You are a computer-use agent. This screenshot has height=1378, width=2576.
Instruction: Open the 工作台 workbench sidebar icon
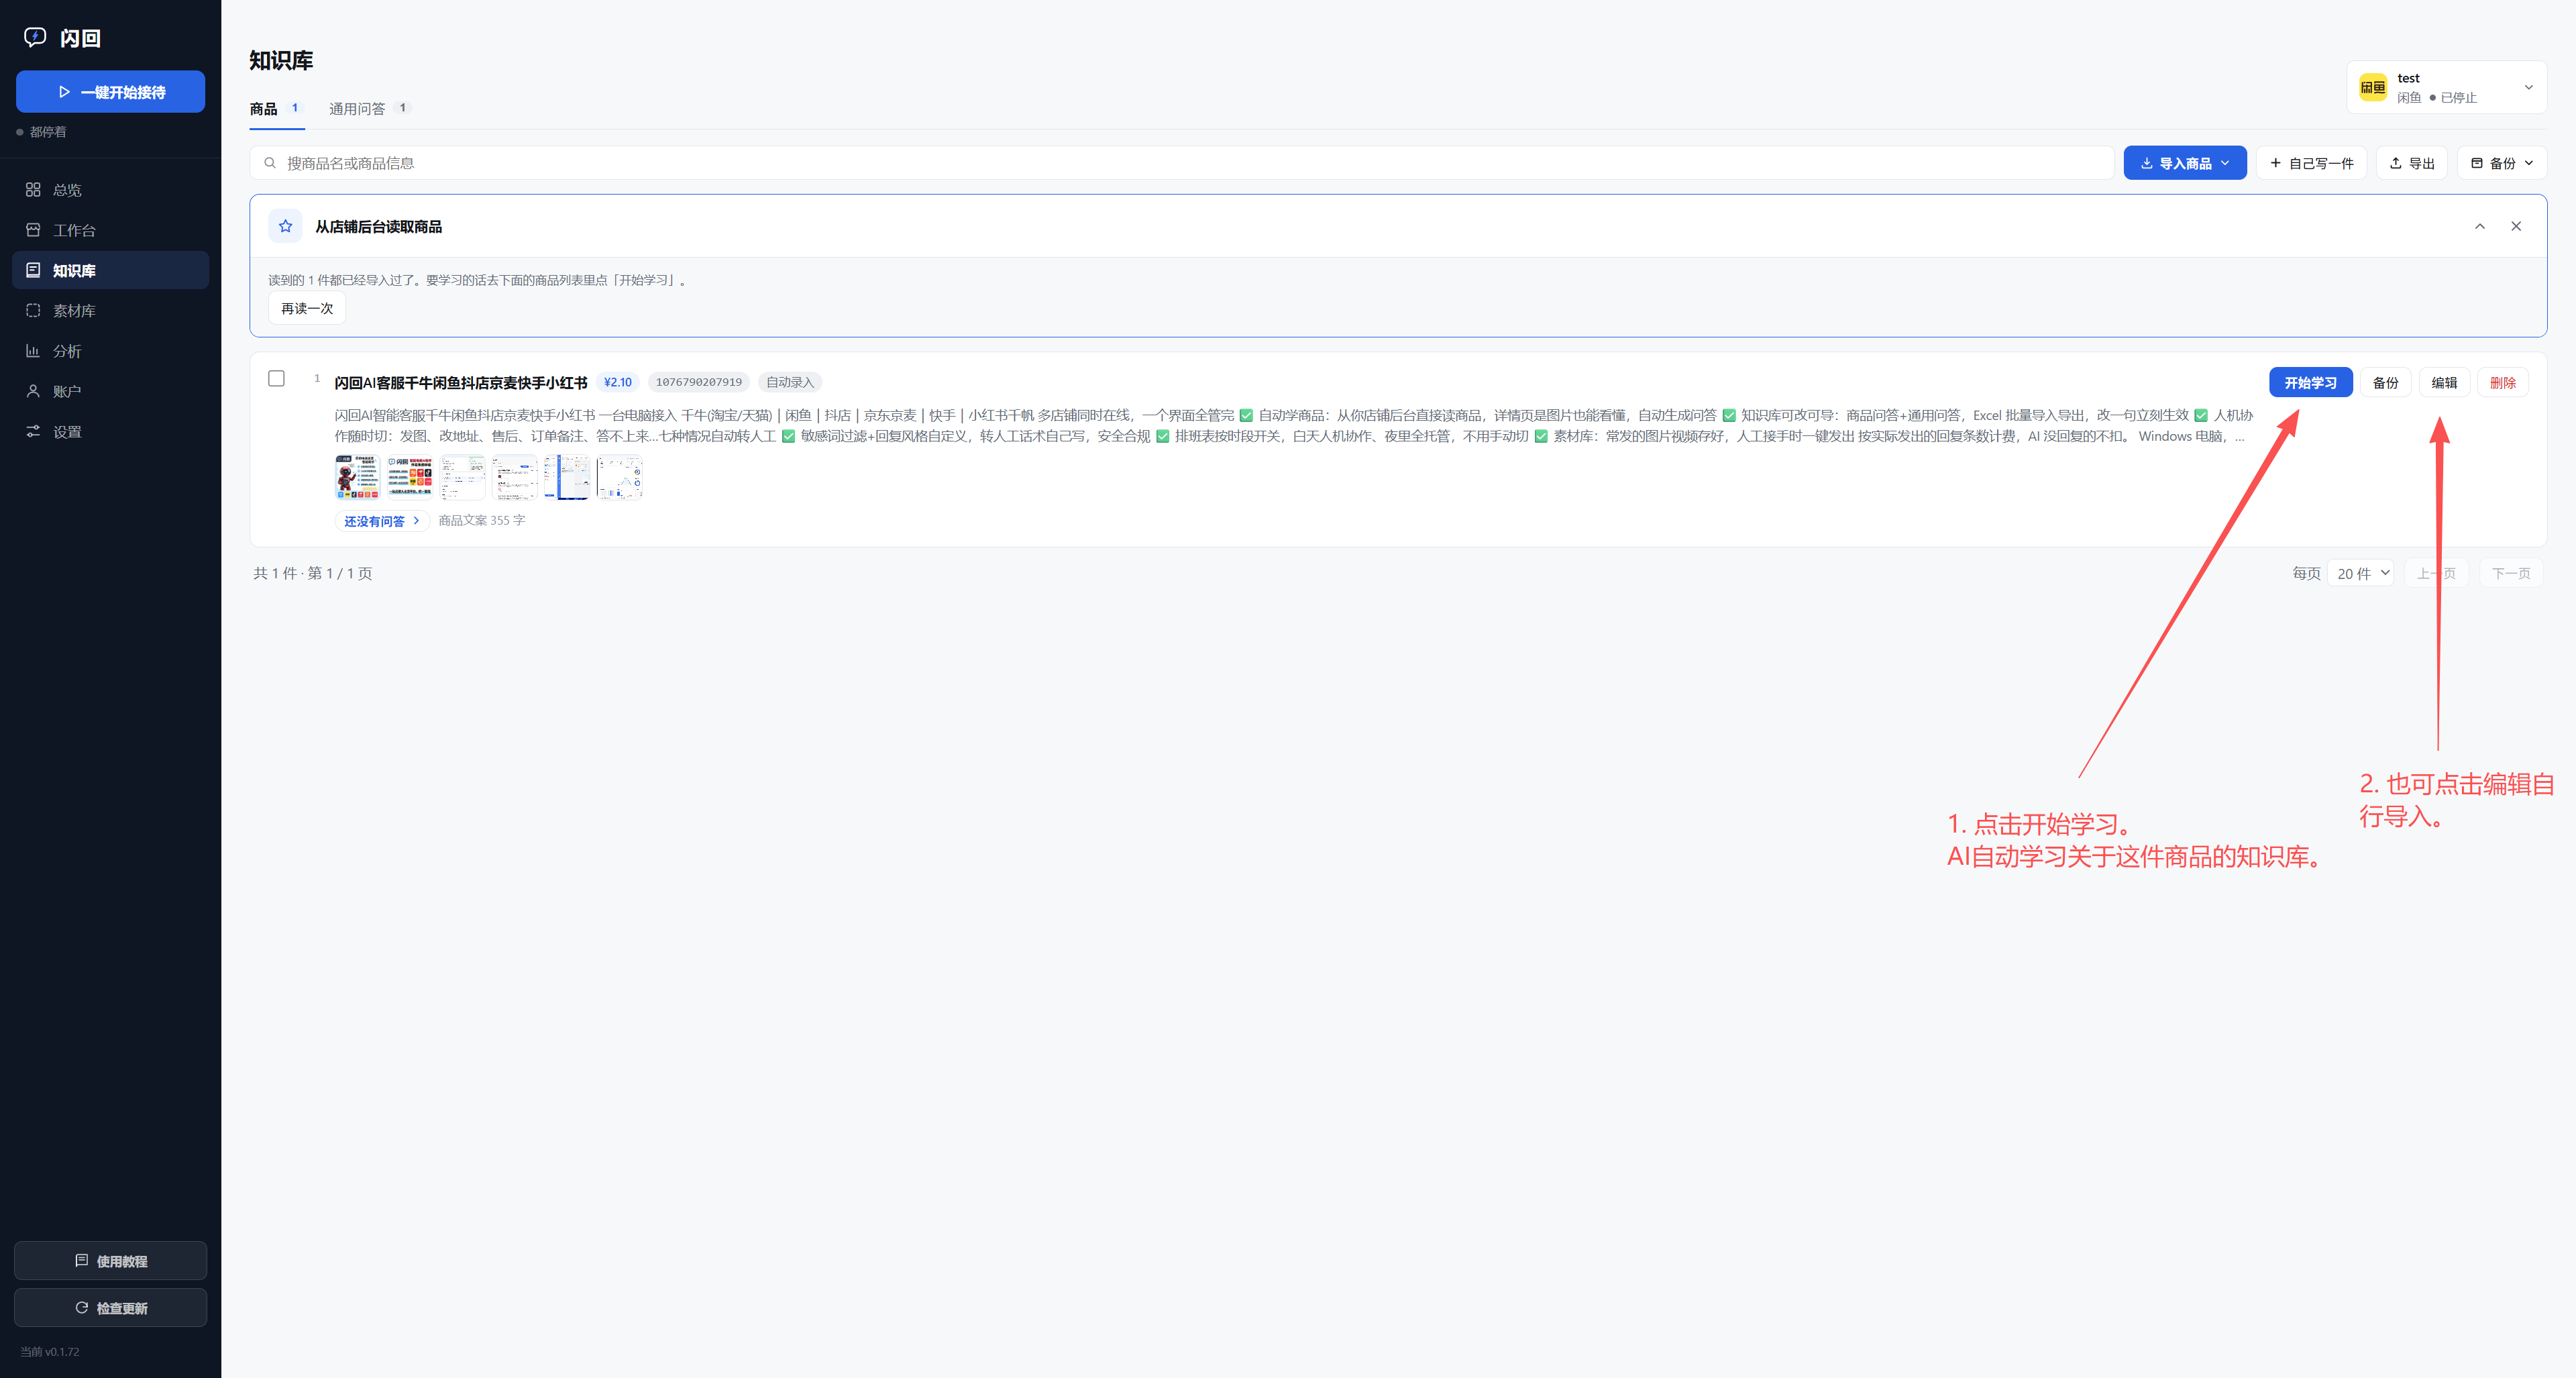pos(33,230)
